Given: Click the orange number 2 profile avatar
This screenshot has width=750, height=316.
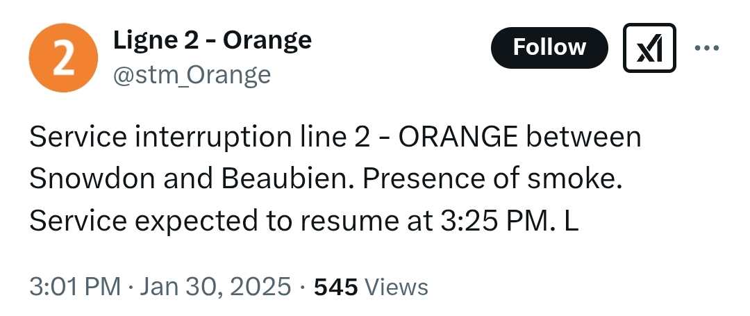Looking at the screenshot, I should [61, 58].
